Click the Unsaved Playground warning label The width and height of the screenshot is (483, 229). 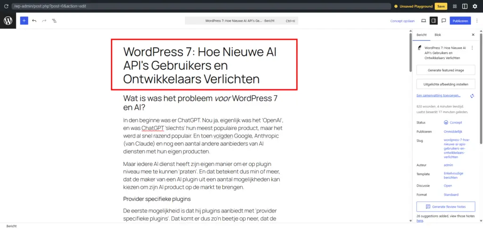[x=413, y=6]
